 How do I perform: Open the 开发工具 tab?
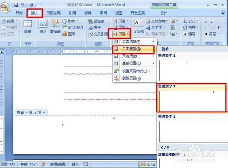pos(138,13)
